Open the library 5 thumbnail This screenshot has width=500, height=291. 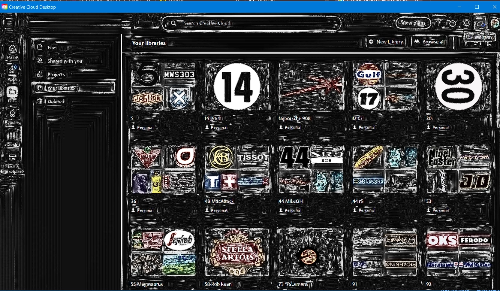163,87
